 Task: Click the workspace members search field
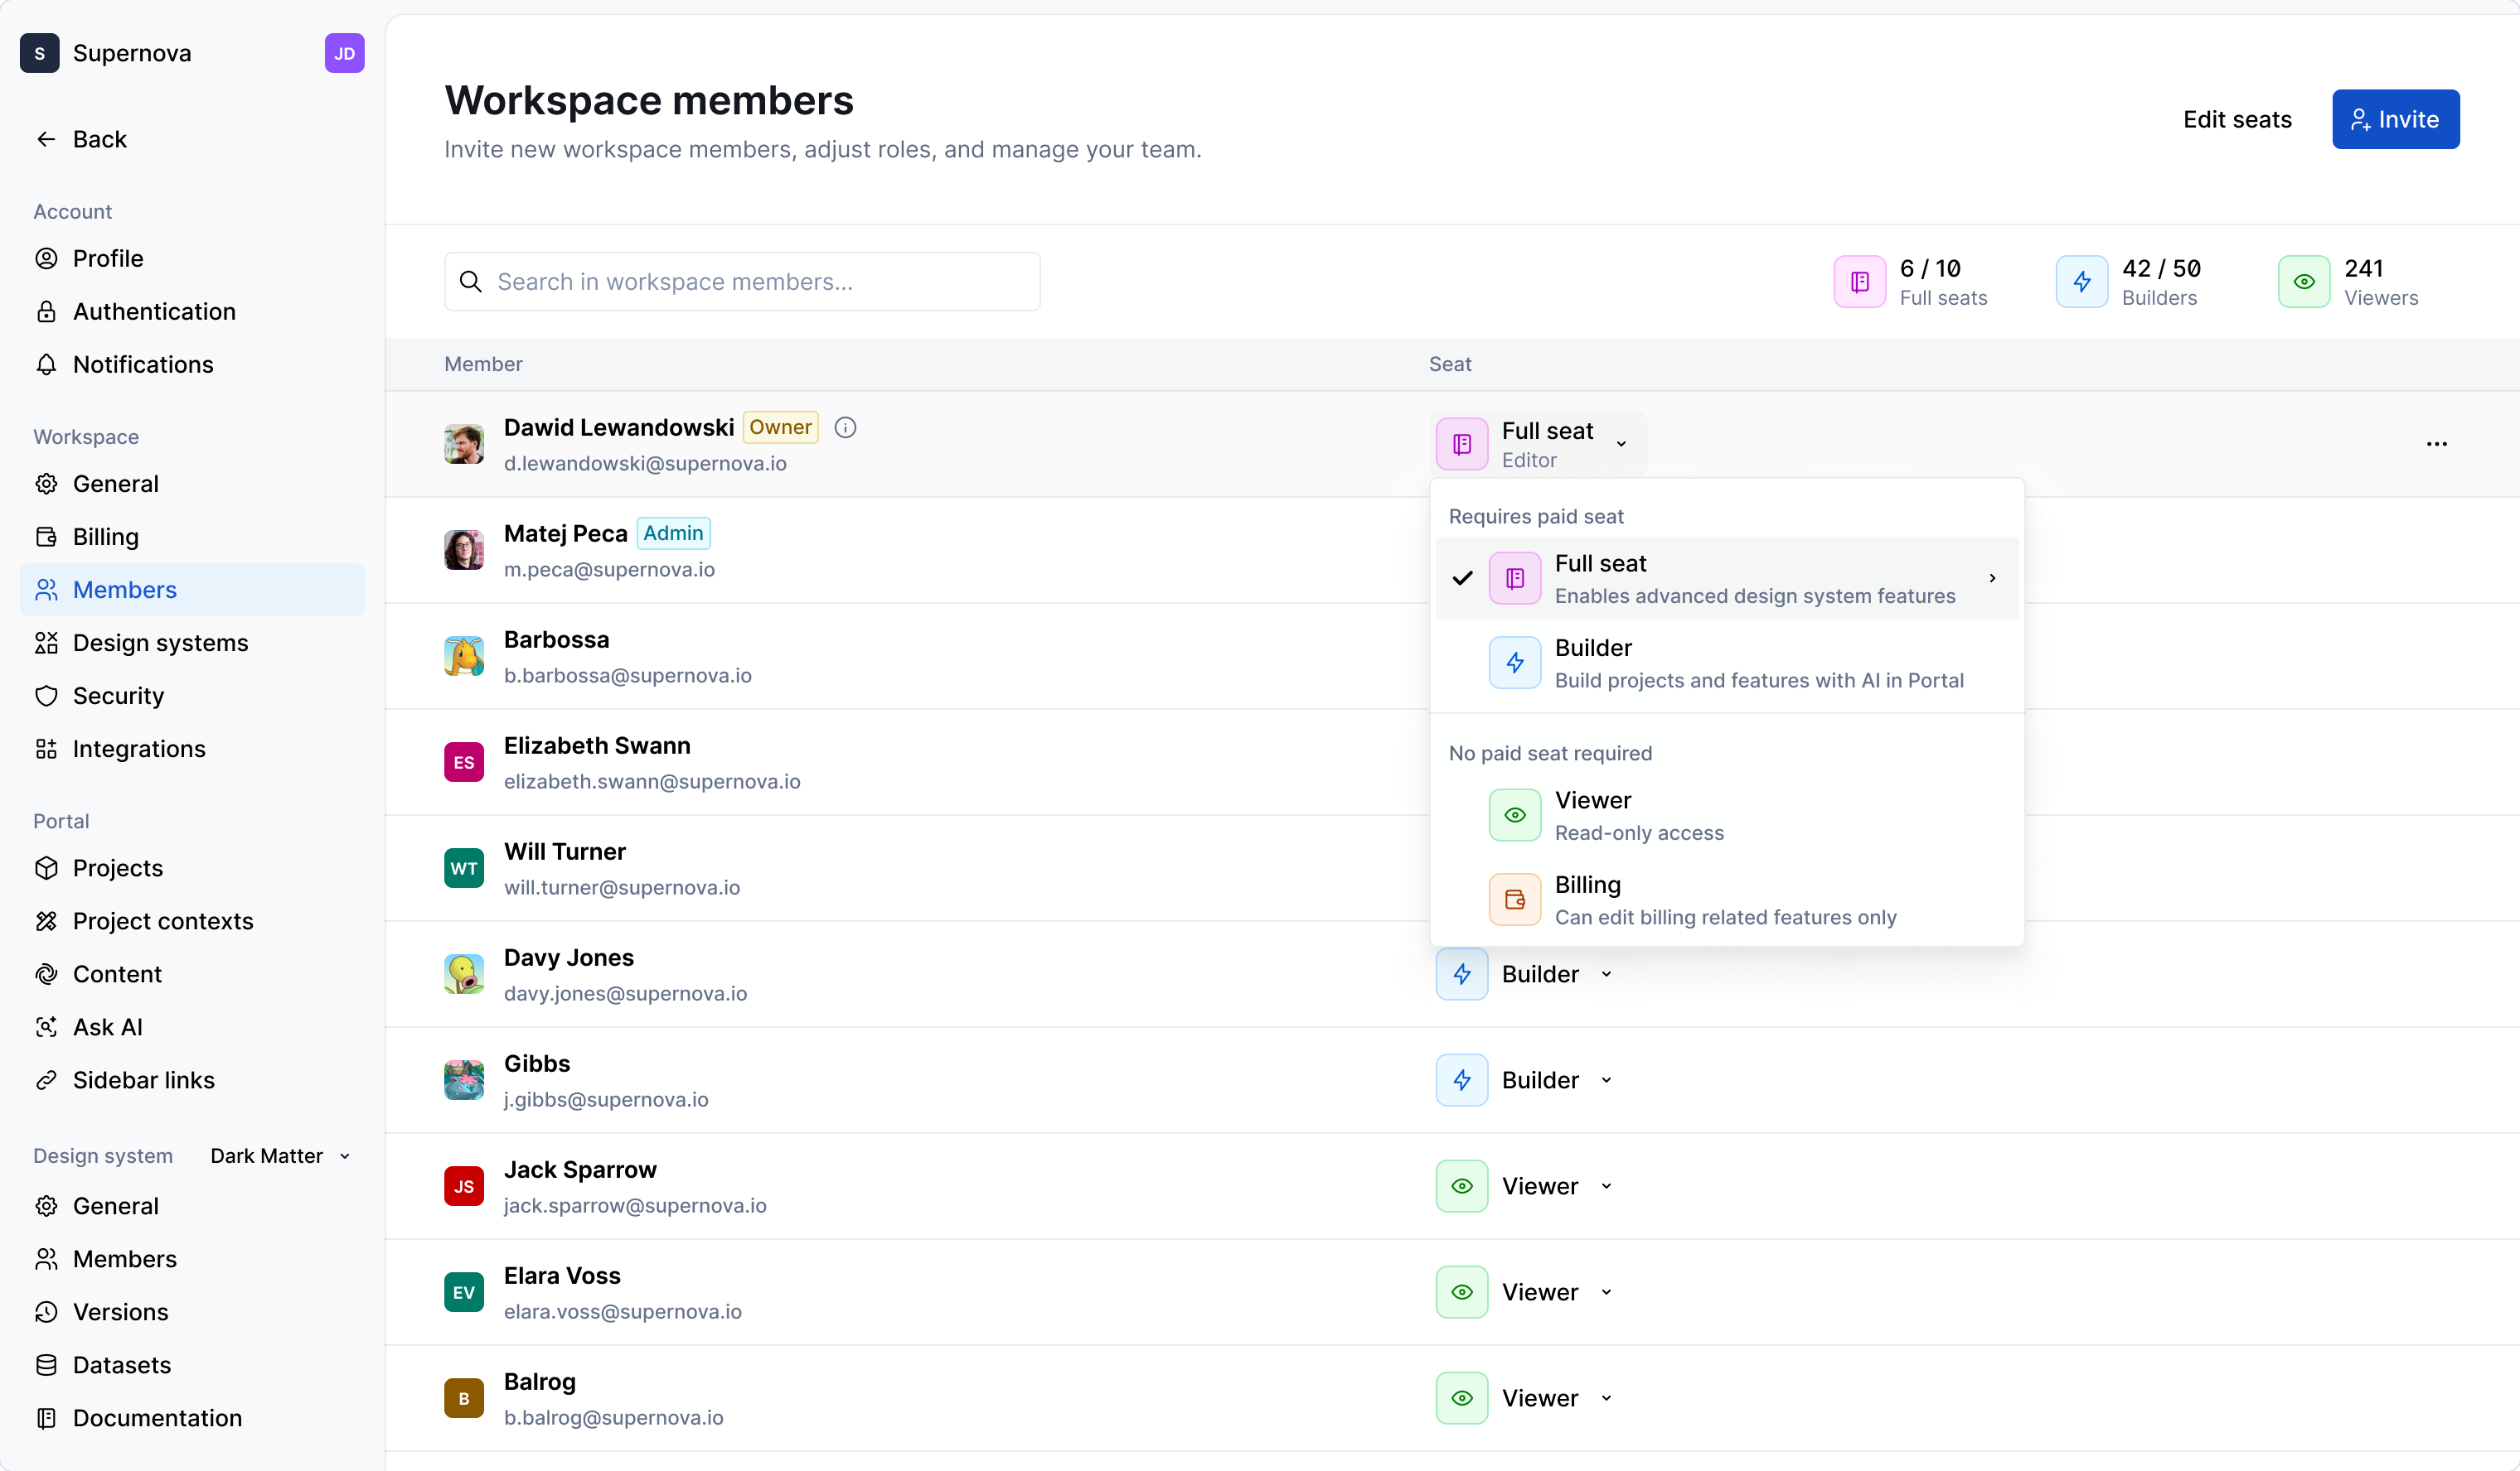(742, 281)
